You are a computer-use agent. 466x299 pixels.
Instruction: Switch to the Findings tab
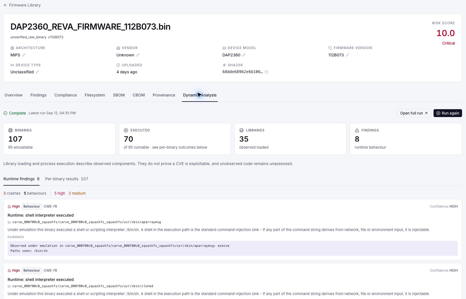tap(38, 95)
